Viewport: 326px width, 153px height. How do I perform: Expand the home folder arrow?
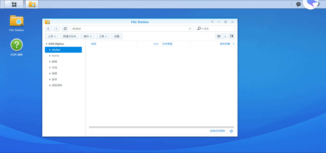[x=50, y=56]
